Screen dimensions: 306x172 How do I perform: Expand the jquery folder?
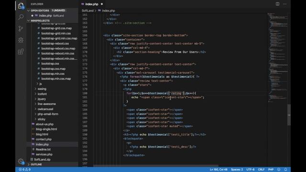(42, 99)
